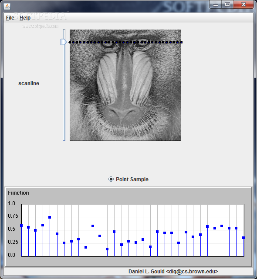This screenshot has width=257, height=279.
Task: Click the '0.25' axis label
Action: tap(13, 242)
